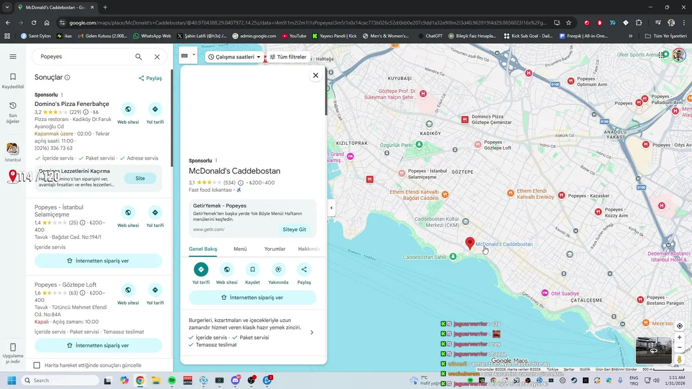Select Domino's Pizza Göztepe Çemenzar marker
This screenshot has height=389, width=692.
pos(464,119)
